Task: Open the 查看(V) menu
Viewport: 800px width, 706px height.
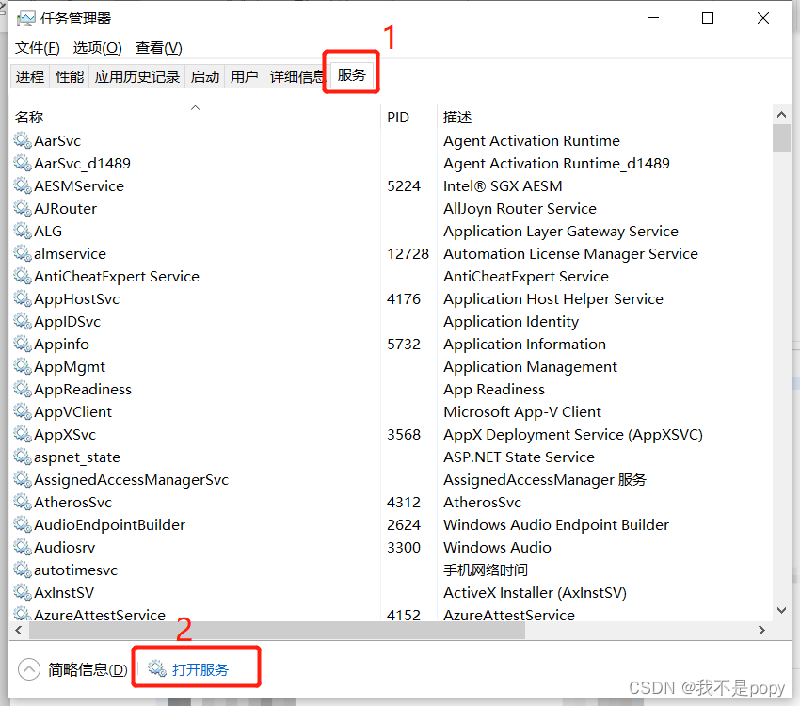Action: [159, 48]
